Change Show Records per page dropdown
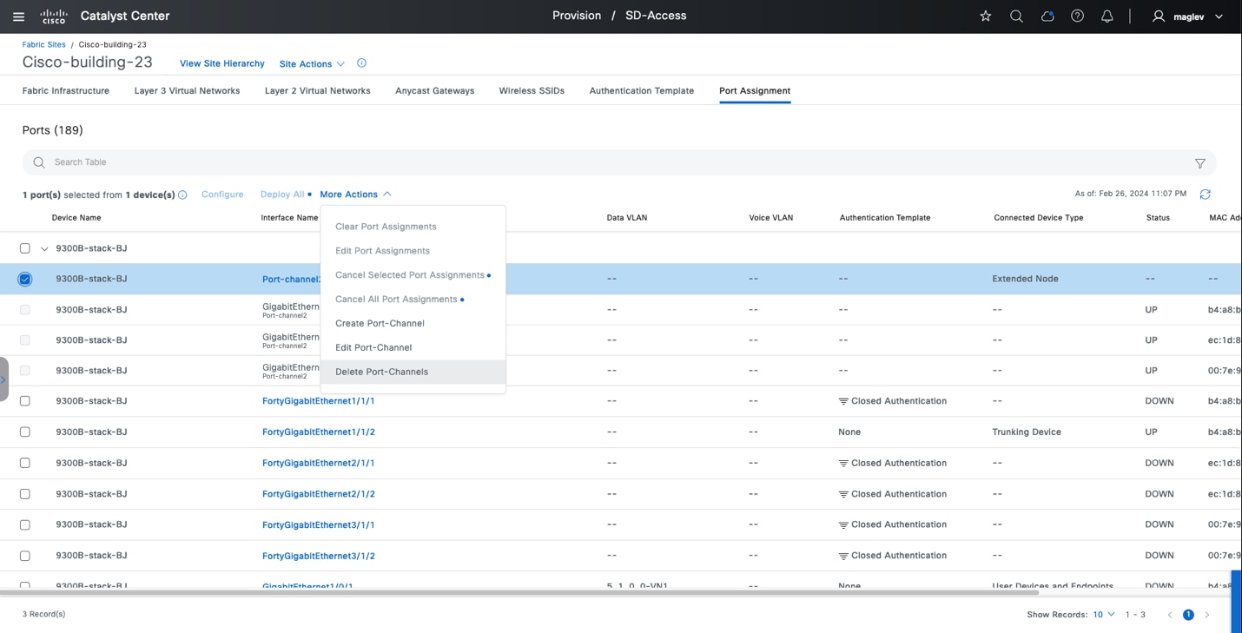 click(1103, 615)
